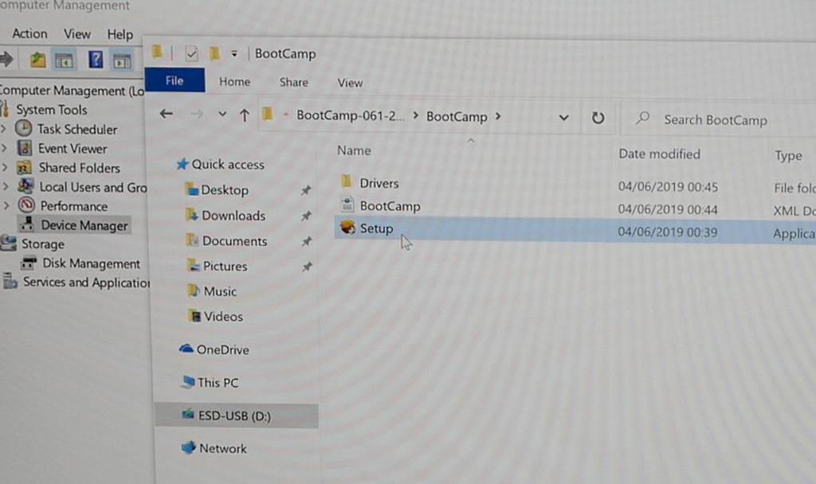Unpin Documents from Quick access
This screenshot has height=484, width=816.
tap(307, 240)
